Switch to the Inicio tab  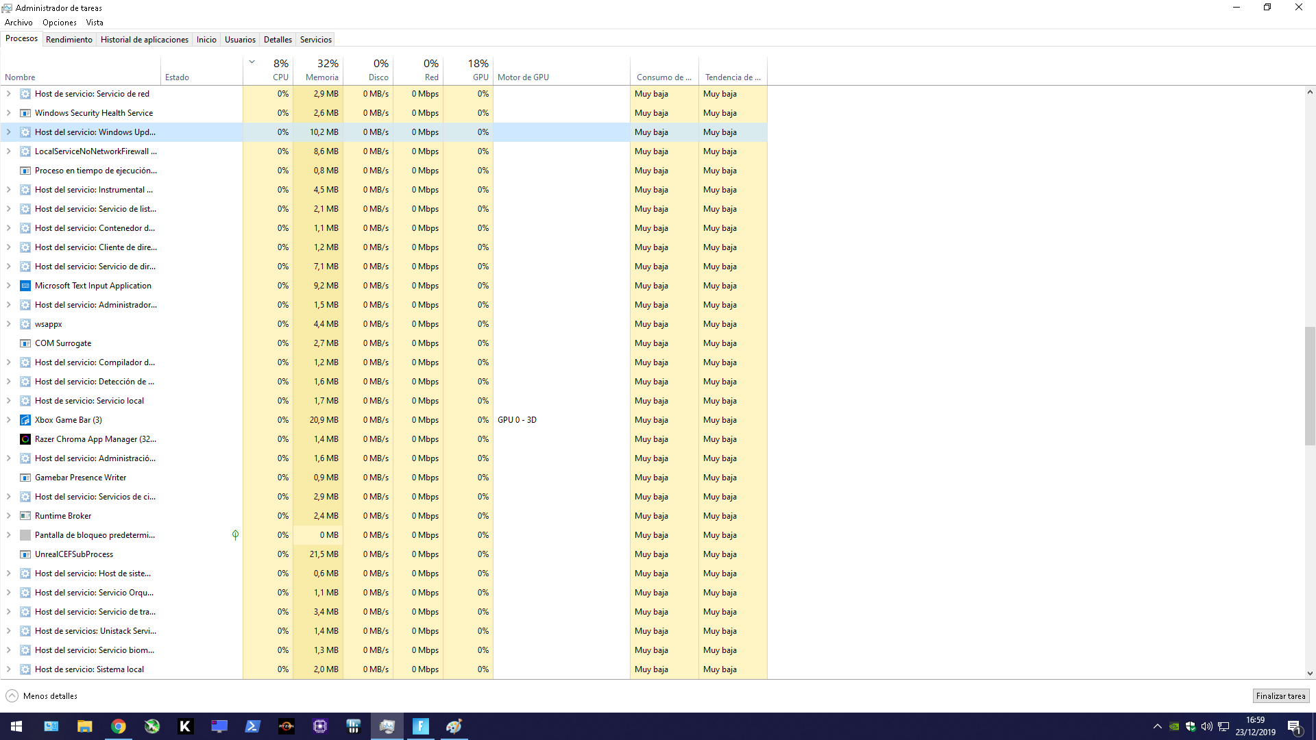click(206, 40)
